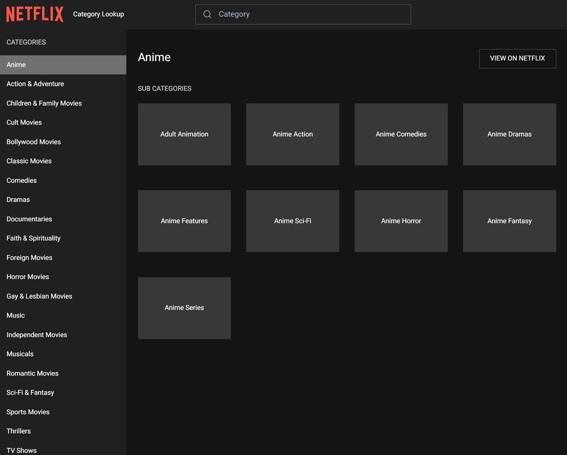Viewport: 567px width, 455px height.
Task: Select the Anime Comedies tile
Action: pyautogui.click(x=401, y=134)
